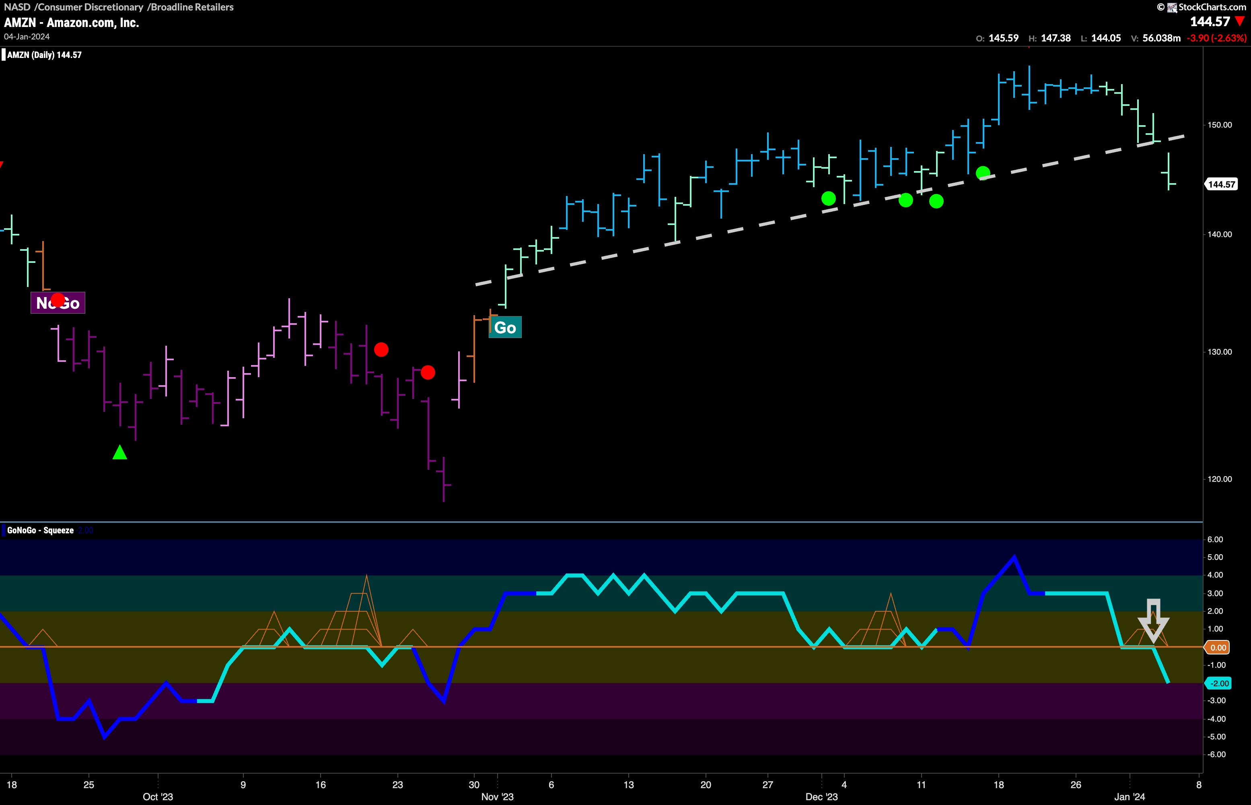Click the '26' date tick in December
This screenshot has height=805, width=1251.
tap(1076, 784)
